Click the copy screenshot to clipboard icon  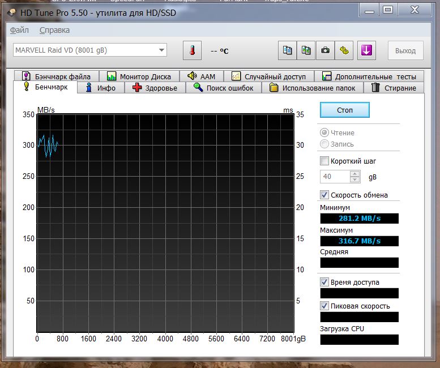[306, 50]
